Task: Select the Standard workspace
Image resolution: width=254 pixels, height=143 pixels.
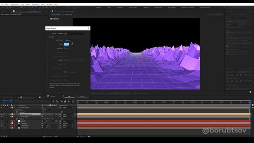Action: (119, 8)
